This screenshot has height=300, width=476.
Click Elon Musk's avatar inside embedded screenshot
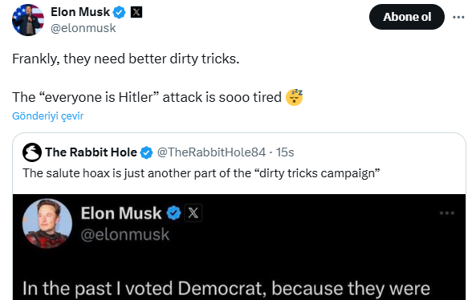tap(47, 224)
